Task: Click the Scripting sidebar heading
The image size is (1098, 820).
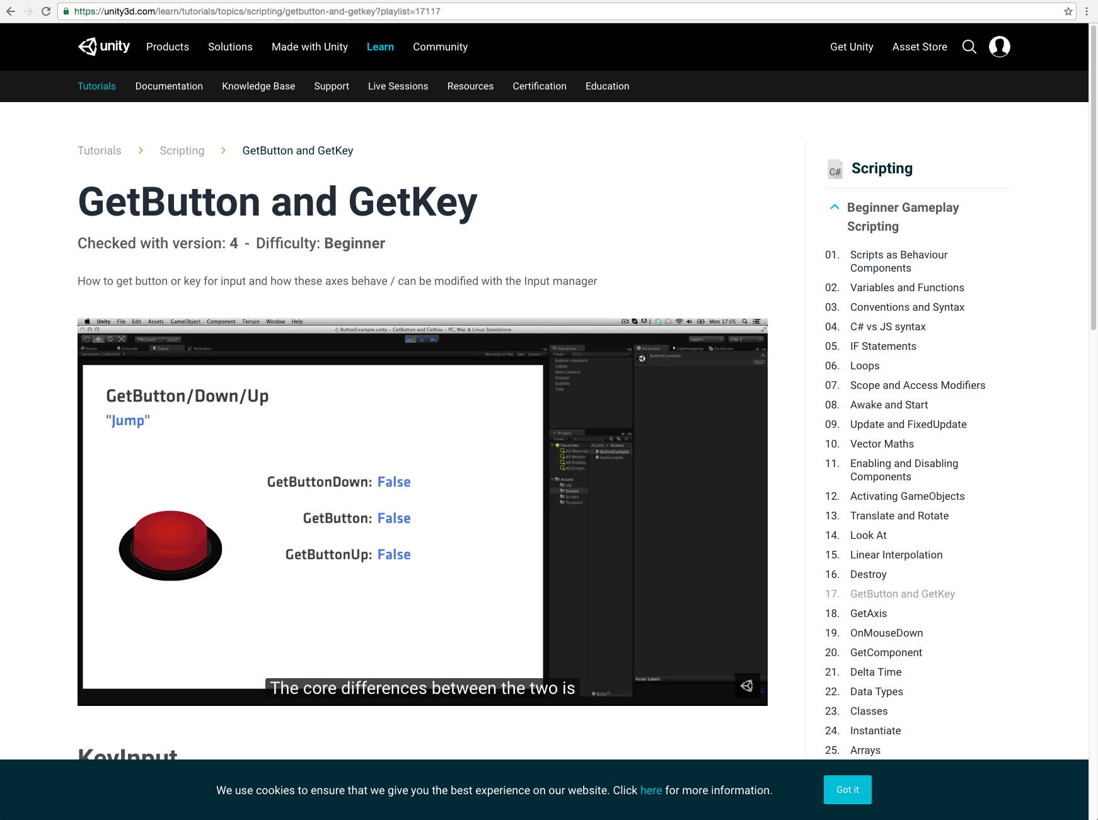Action: pyautogui.click(x=882, y=168)
